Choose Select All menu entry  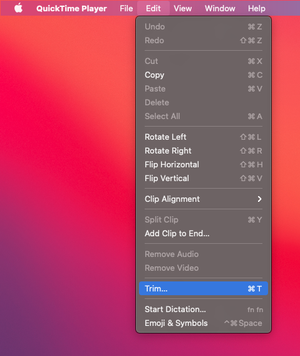(204, 116)
